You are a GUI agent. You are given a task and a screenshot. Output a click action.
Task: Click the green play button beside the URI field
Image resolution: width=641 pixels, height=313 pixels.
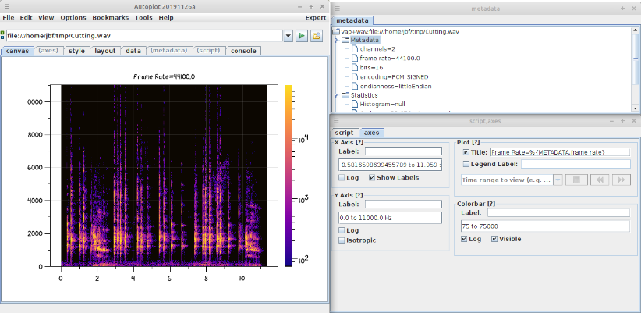[302, 36]
